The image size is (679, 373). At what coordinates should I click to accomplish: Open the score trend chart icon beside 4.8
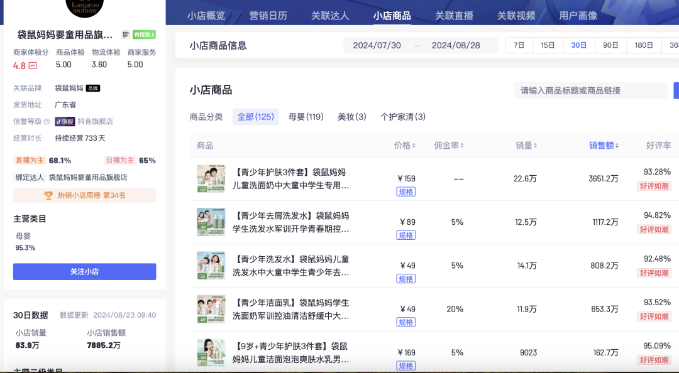33,66
